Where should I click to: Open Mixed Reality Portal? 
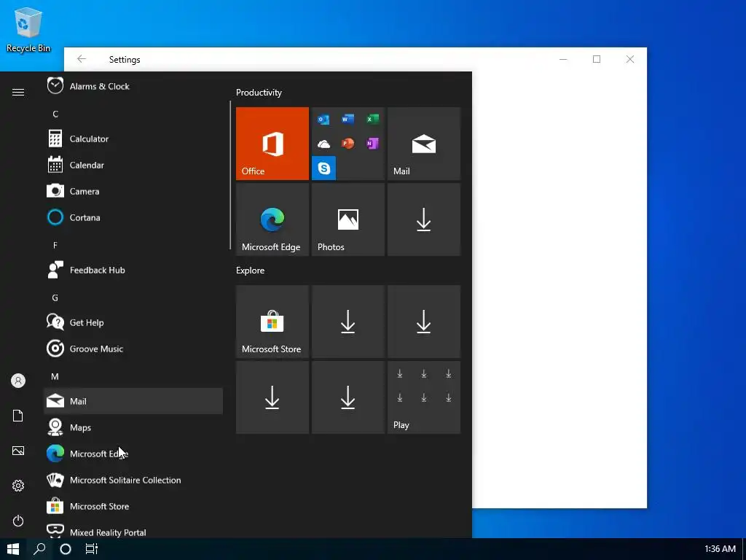tap(133, 531)
